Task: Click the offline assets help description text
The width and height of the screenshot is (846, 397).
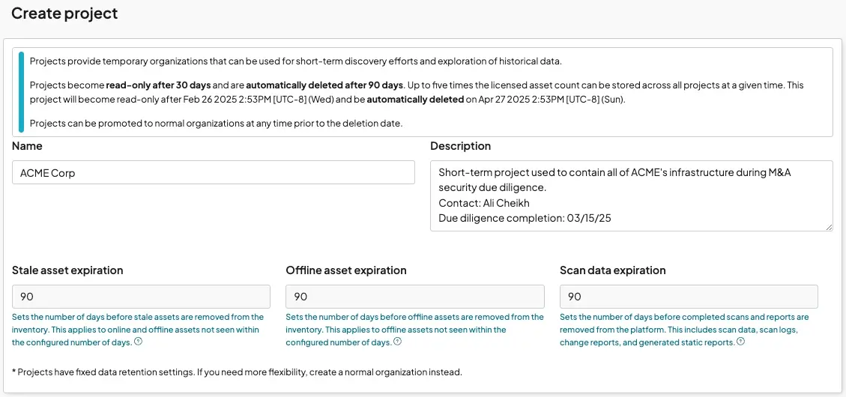Action: [414, 330]
